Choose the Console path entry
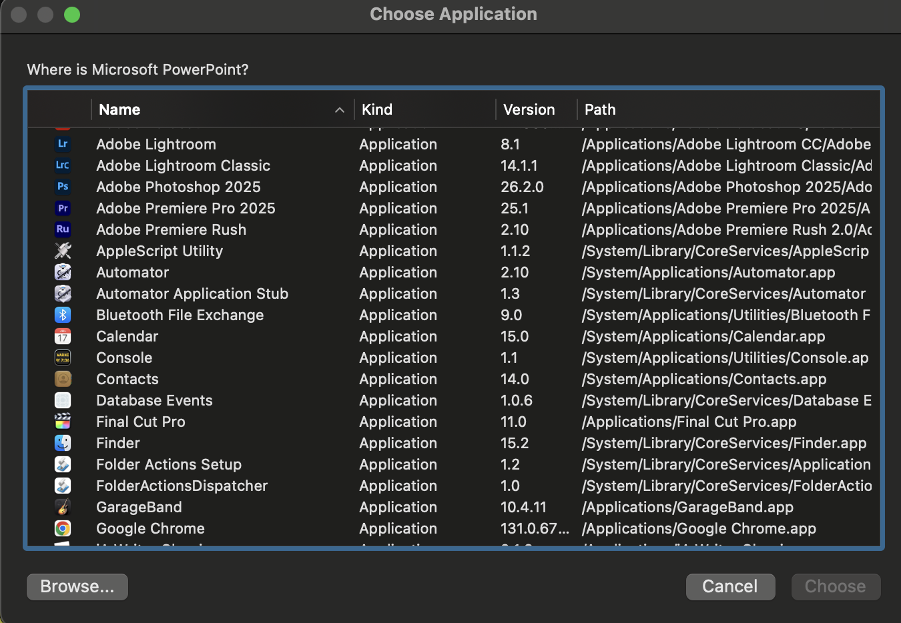 click(725, 358)
